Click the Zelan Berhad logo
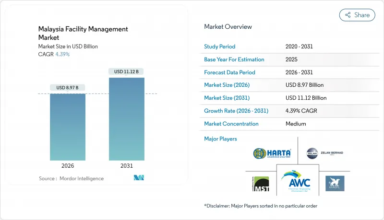384x220 pixels. click(x=324, y=153)
